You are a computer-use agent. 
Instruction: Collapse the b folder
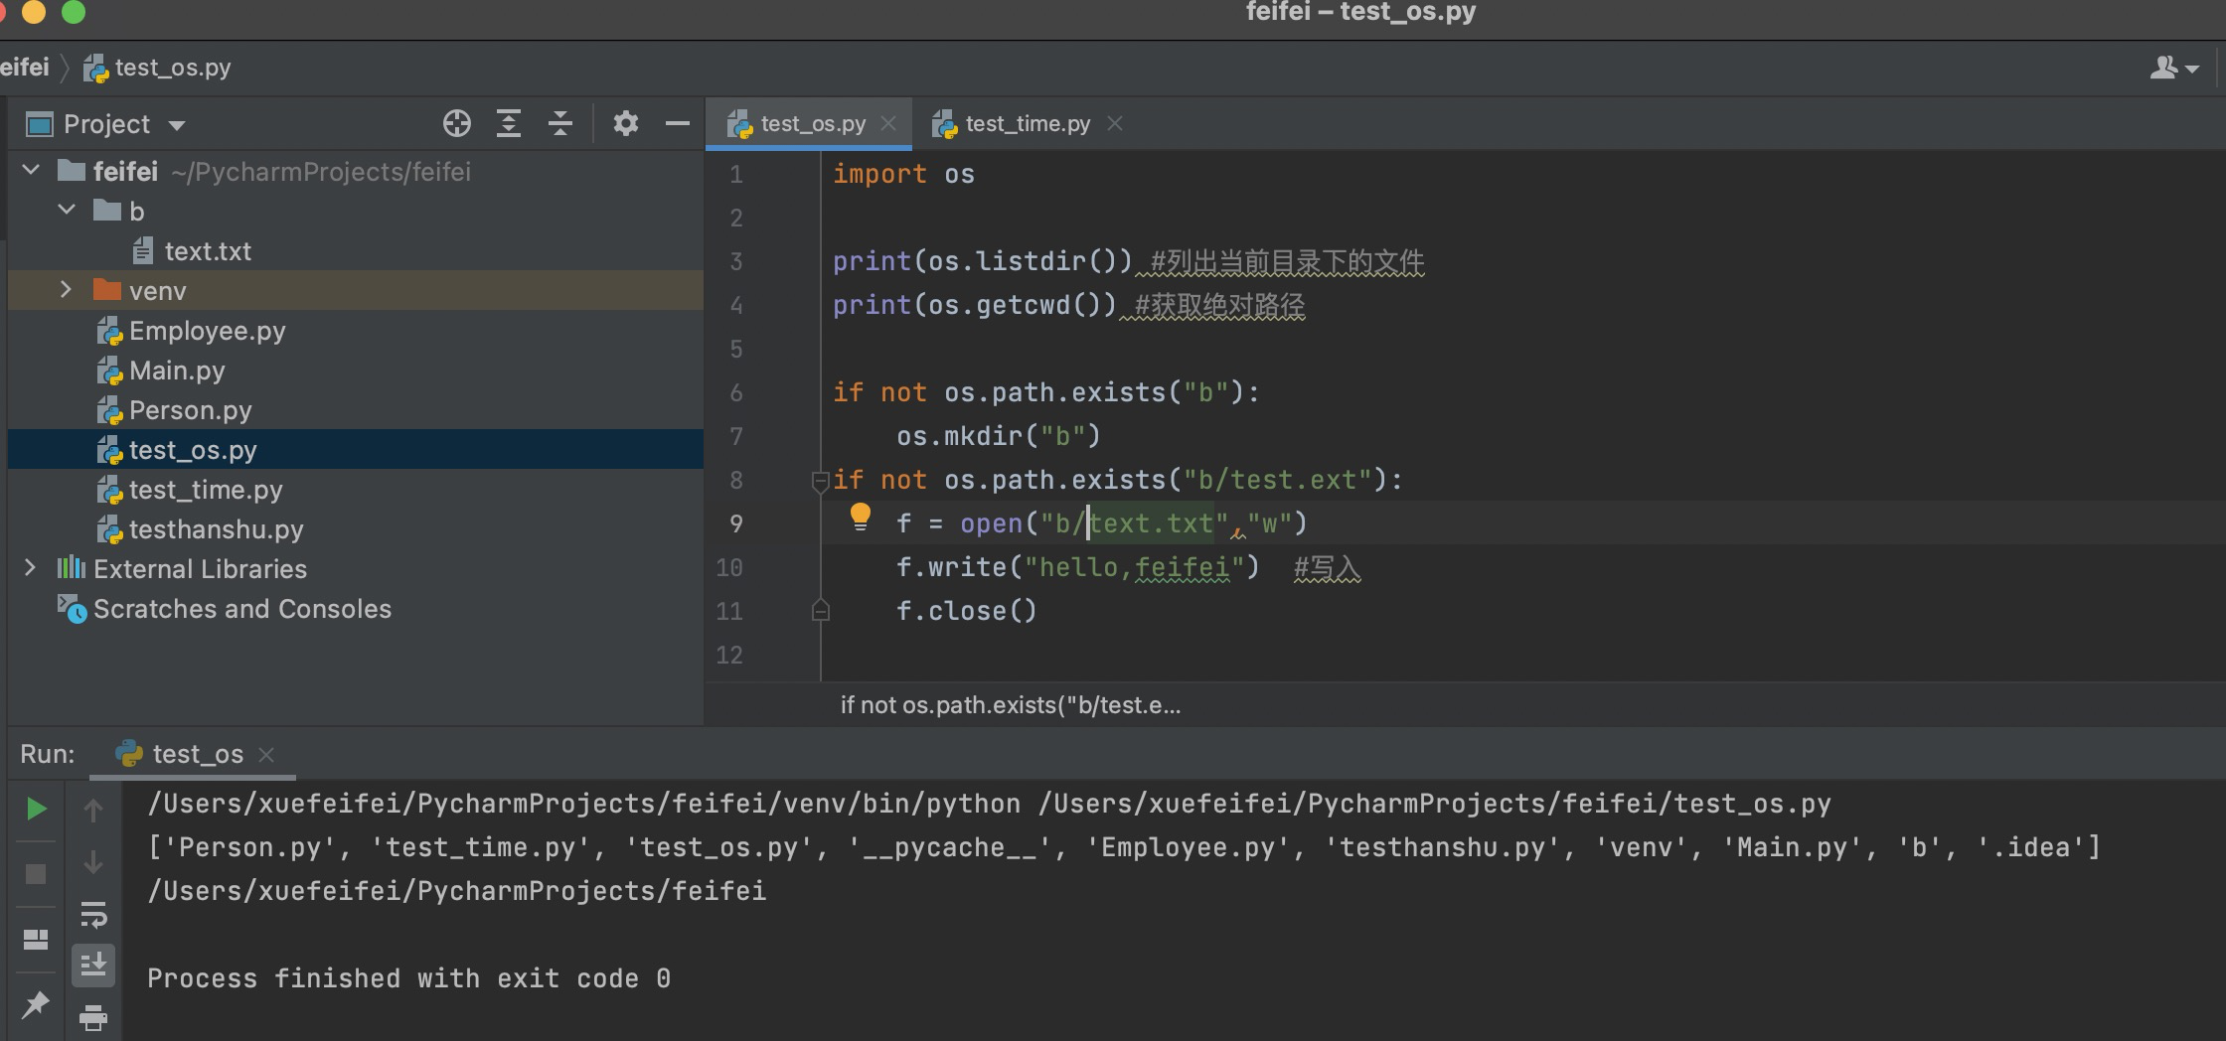pyautogui.click(x=67, y=211)
